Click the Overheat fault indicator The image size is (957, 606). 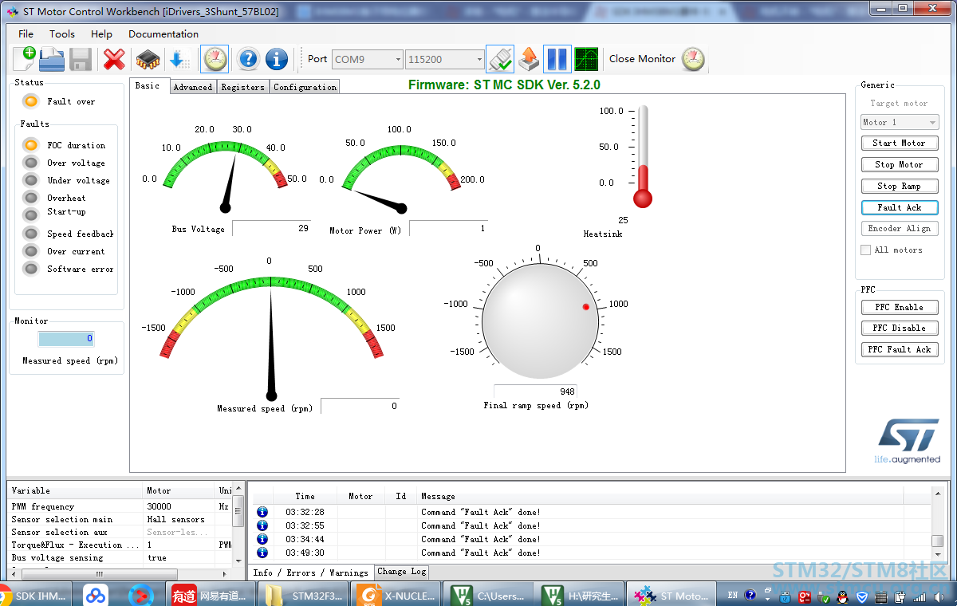31,198
